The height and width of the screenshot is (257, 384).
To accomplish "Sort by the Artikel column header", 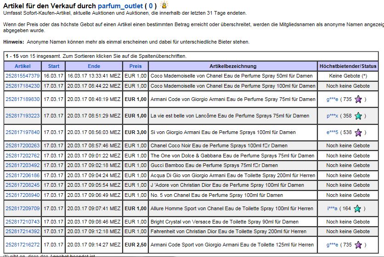I will pos(23,66).
